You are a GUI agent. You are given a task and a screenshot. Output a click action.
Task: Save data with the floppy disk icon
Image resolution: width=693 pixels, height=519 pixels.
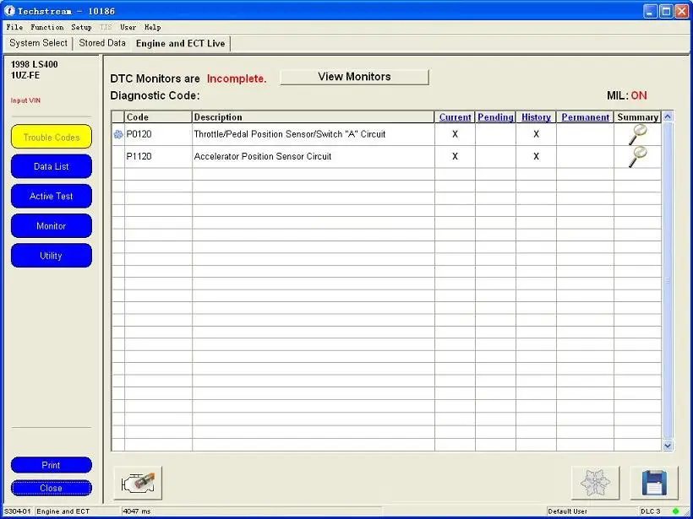pos(654,483)
